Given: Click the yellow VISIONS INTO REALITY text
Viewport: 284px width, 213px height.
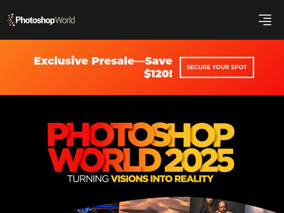Looking at the screenshot, I should point(162,179).
